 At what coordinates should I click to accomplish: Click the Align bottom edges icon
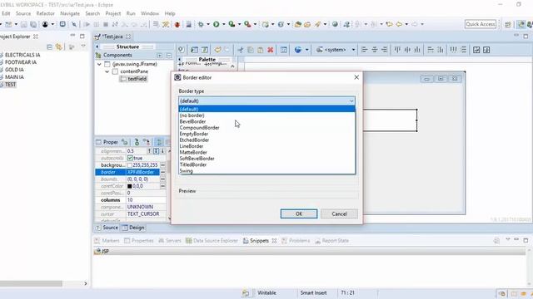(417, 50)
